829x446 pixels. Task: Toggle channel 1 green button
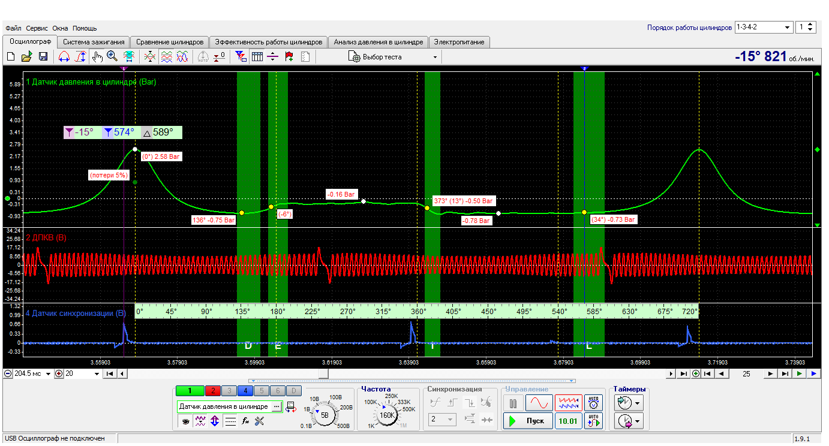tap(190, 391)
